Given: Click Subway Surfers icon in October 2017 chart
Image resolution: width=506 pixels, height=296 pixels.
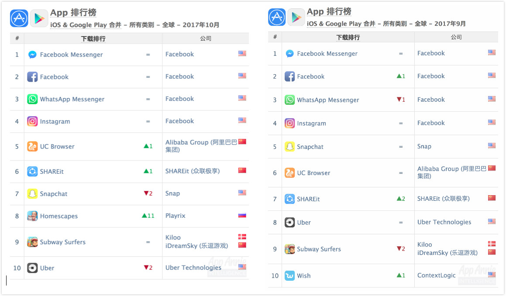Looking at the screenshot, I should pyautogui.click(x=32, y=242).
